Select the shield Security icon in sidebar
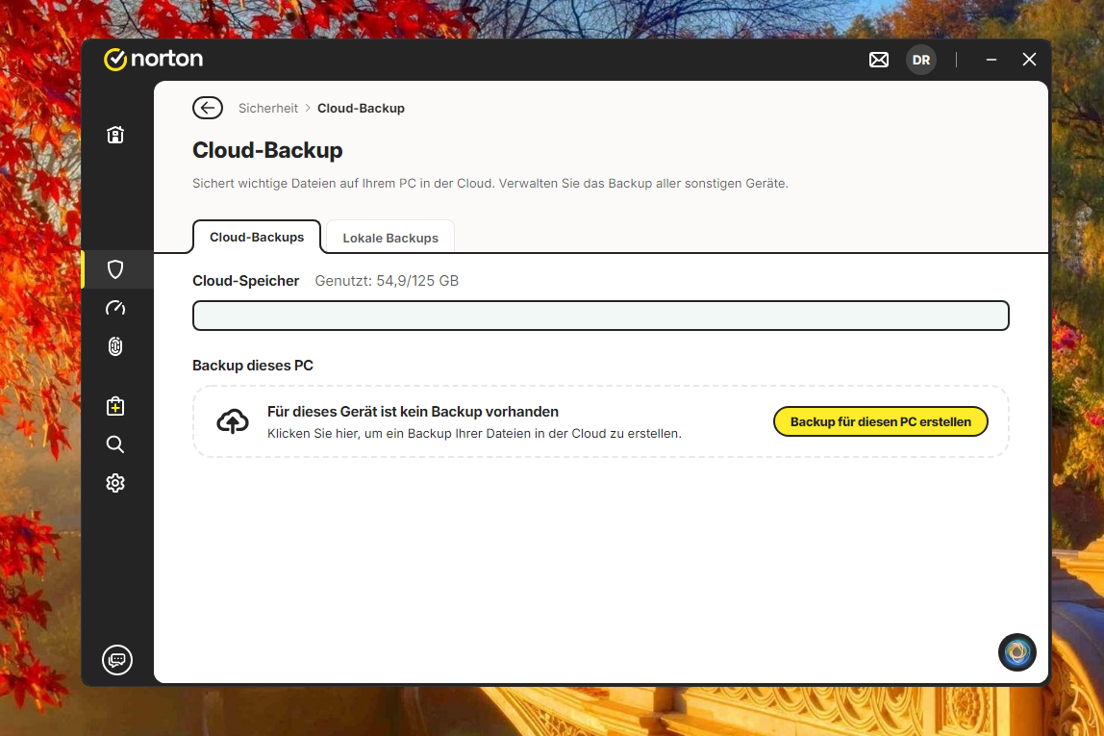 coord(115,269)
